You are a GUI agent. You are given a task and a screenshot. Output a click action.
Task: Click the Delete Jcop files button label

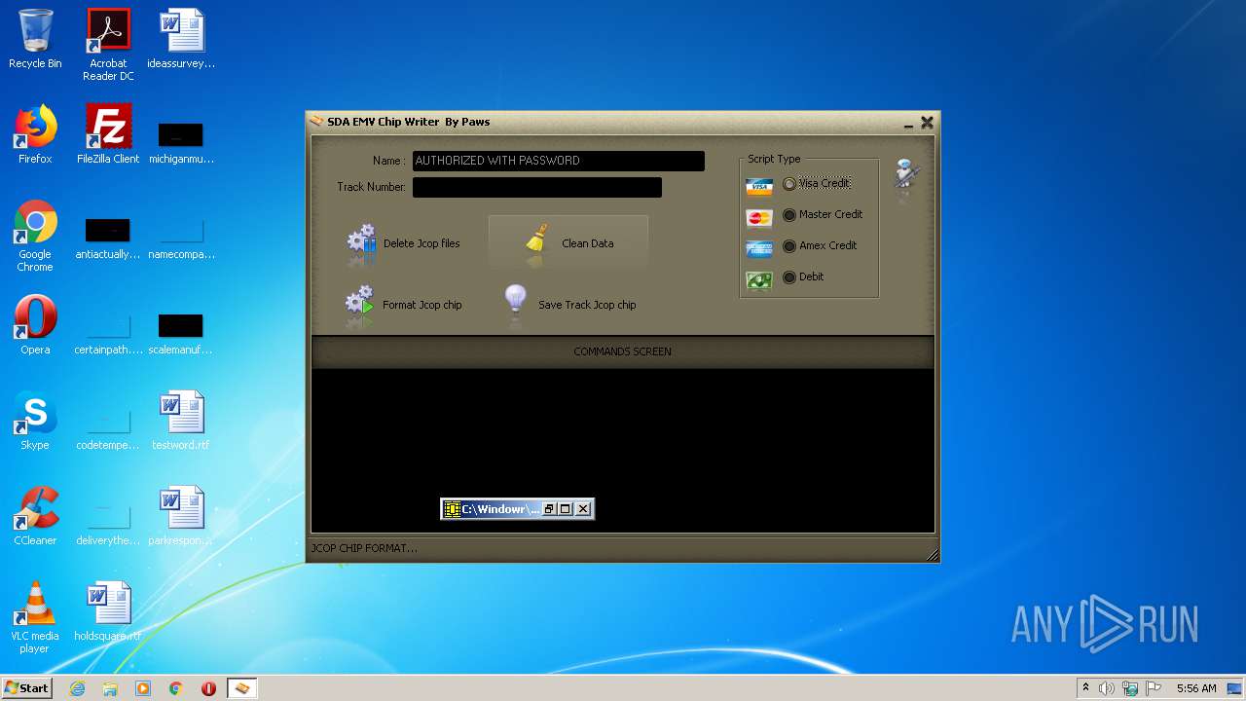(421, 243)
